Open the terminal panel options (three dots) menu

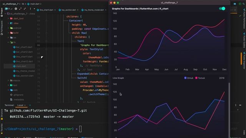[x=236, y=105]
